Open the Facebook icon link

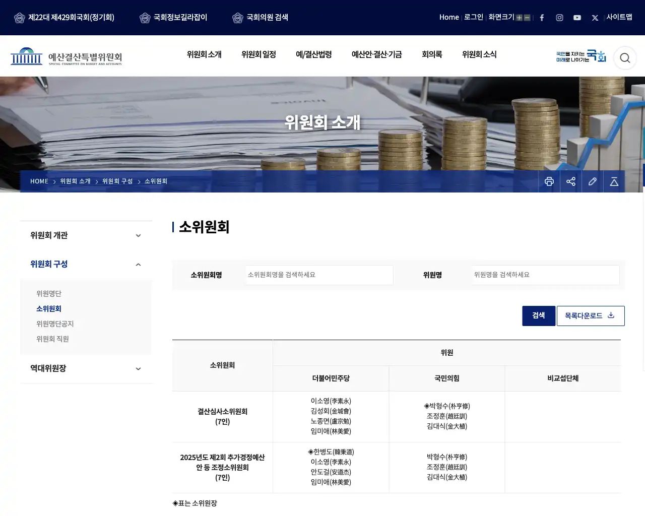coord(542,18)
